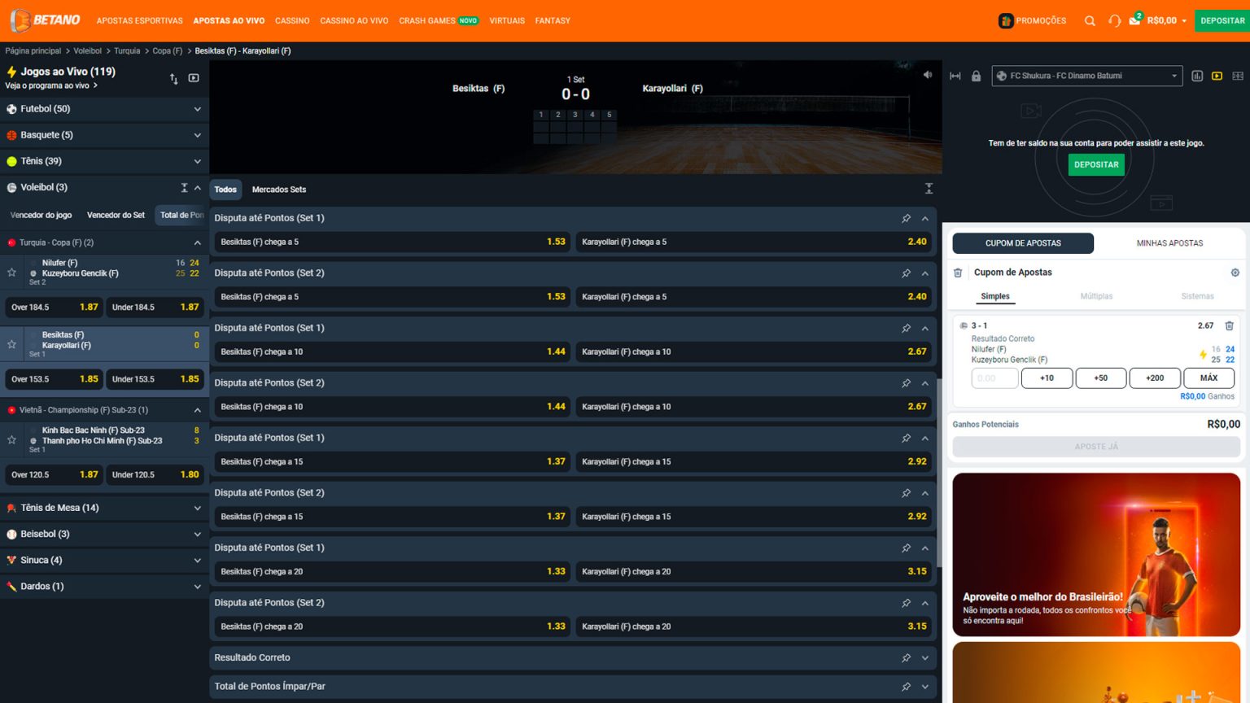
Task: Click the scoreboard layout icon
Action: (1238, 76)
